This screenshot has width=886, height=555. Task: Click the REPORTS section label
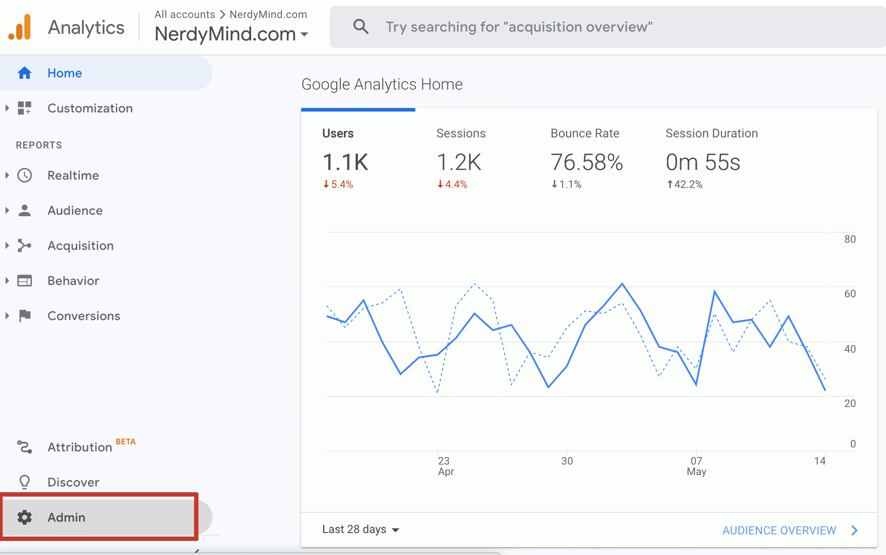click(39, 145)
